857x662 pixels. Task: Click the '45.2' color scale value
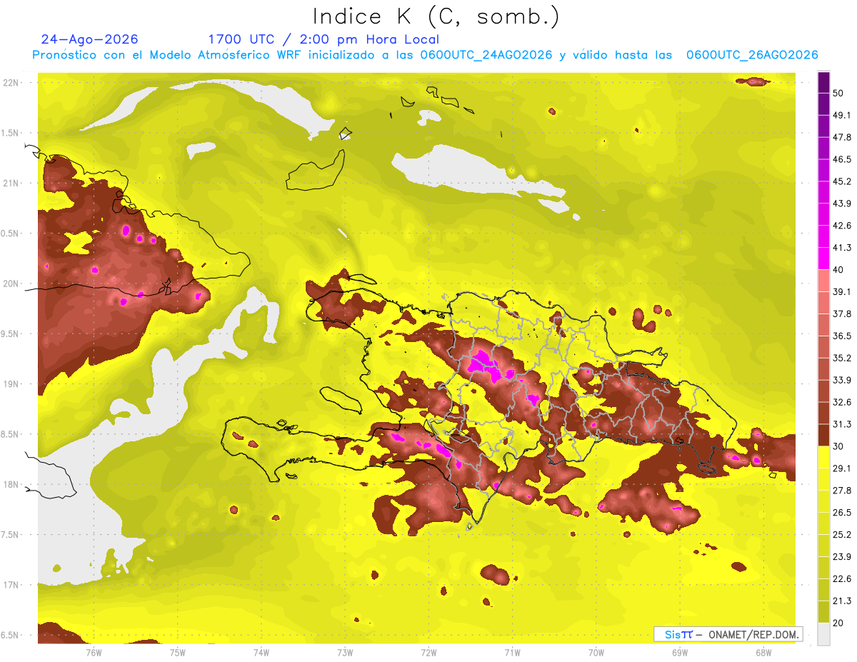tap(842, 181)
